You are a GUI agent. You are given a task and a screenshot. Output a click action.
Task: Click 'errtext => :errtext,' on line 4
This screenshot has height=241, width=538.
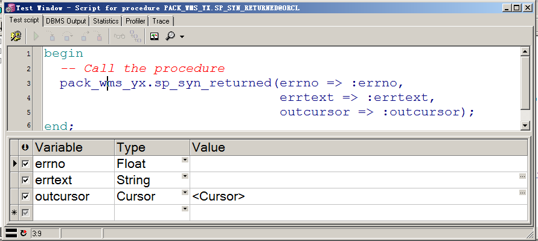357,98
